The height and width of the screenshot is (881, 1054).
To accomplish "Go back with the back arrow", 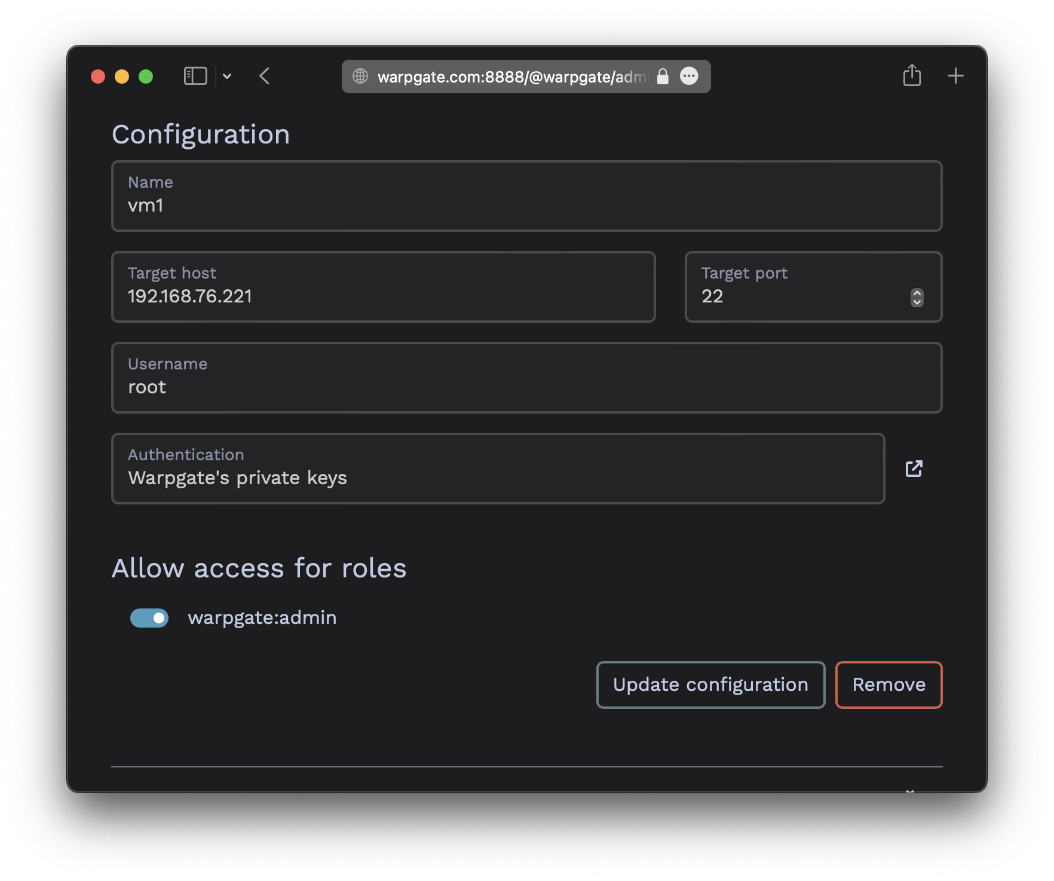I will click(265, 76).
